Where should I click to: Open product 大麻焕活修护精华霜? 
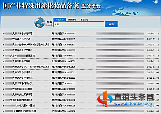click(x=22, y=33)
